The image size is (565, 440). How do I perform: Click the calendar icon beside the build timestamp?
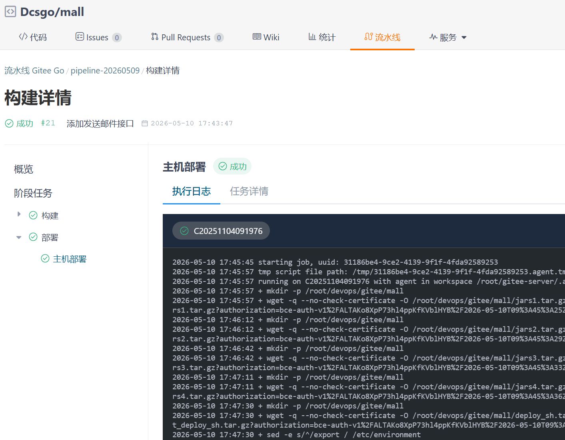145,123
